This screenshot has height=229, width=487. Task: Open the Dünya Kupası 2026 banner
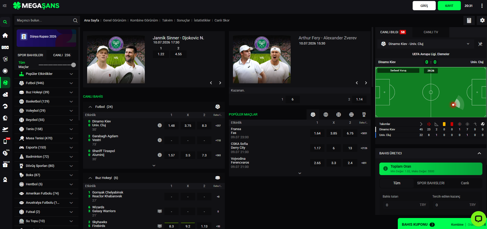point(46,38)
